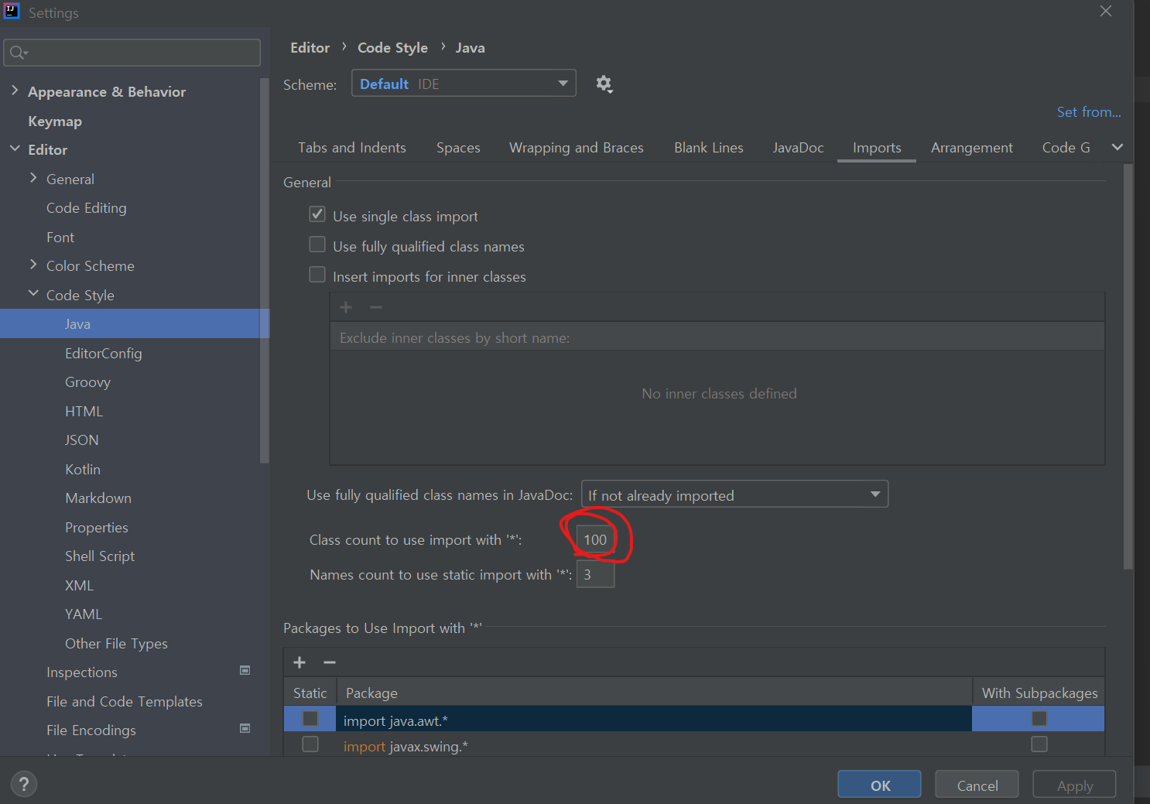The image size is (1150, 804).
Task: Check With Subpackages for java.awt row
Action: click(x=1039, y=719)
